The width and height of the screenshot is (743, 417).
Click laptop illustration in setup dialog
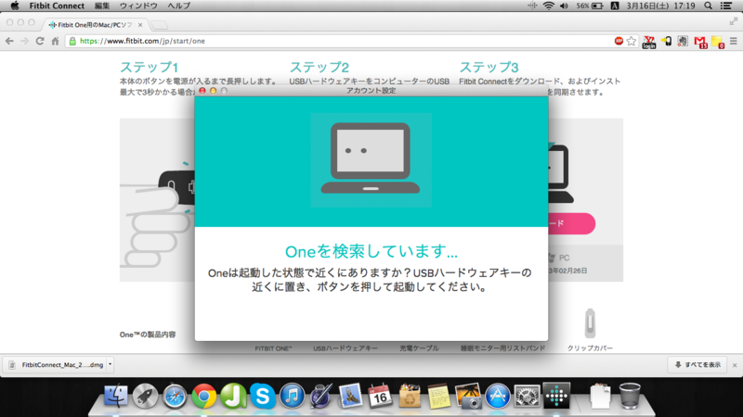click(x=371, y=158)
